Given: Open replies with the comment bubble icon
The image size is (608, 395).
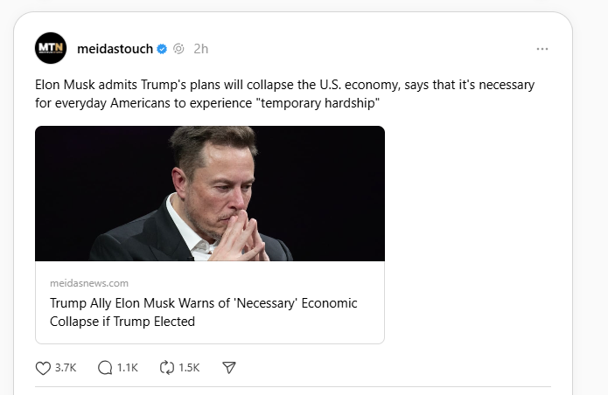Looking at the screenshot, I should (105, 368).
